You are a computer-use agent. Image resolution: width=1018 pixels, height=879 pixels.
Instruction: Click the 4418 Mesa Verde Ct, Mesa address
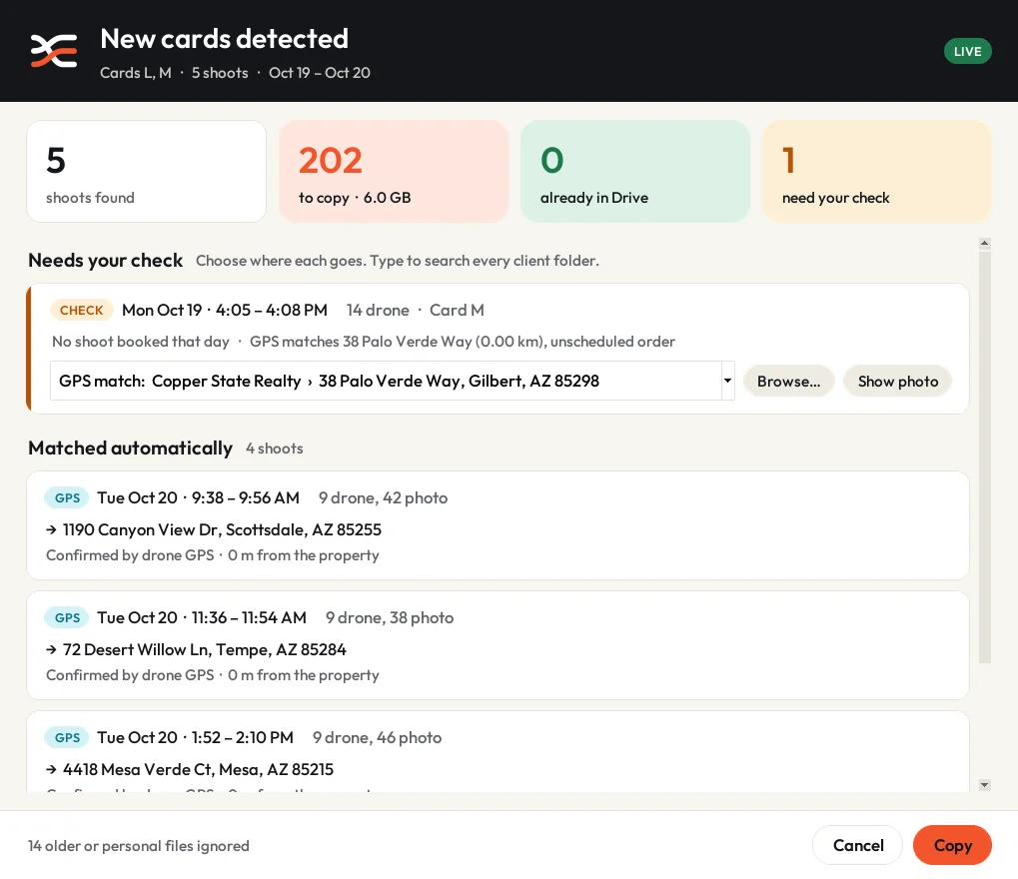coord(198,769)
